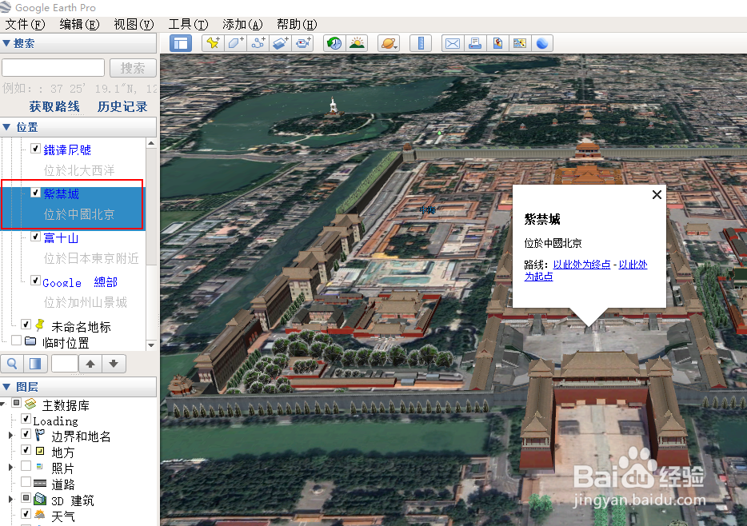Open the 添加(A) menu
The width and height of the screenshot is (747, 526).
tap(242, 24)
